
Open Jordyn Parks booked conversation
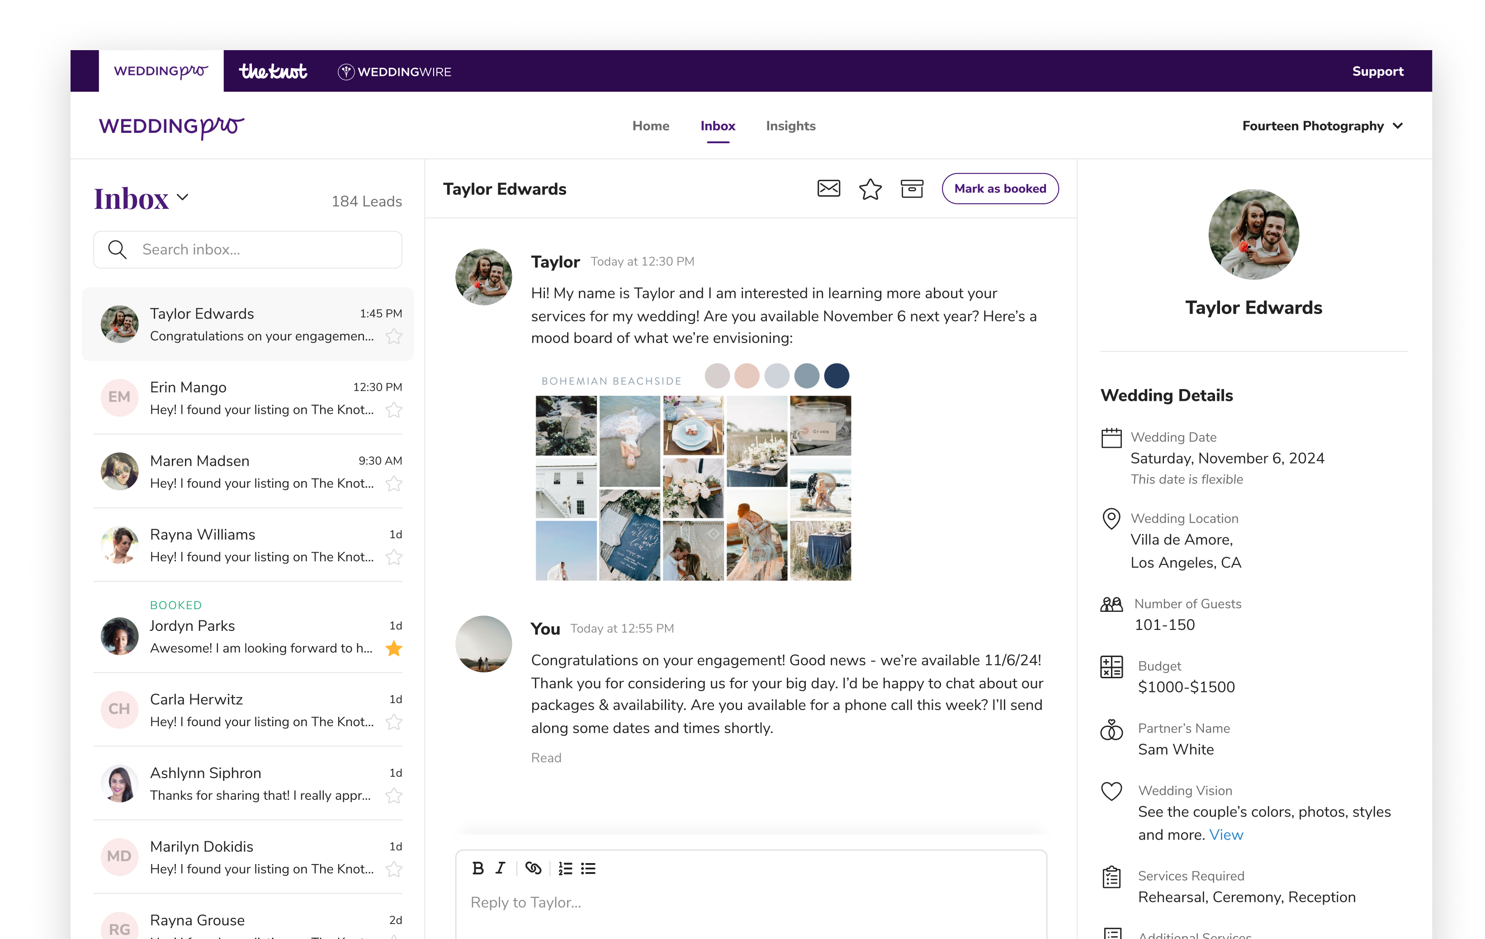click(247, 628)
